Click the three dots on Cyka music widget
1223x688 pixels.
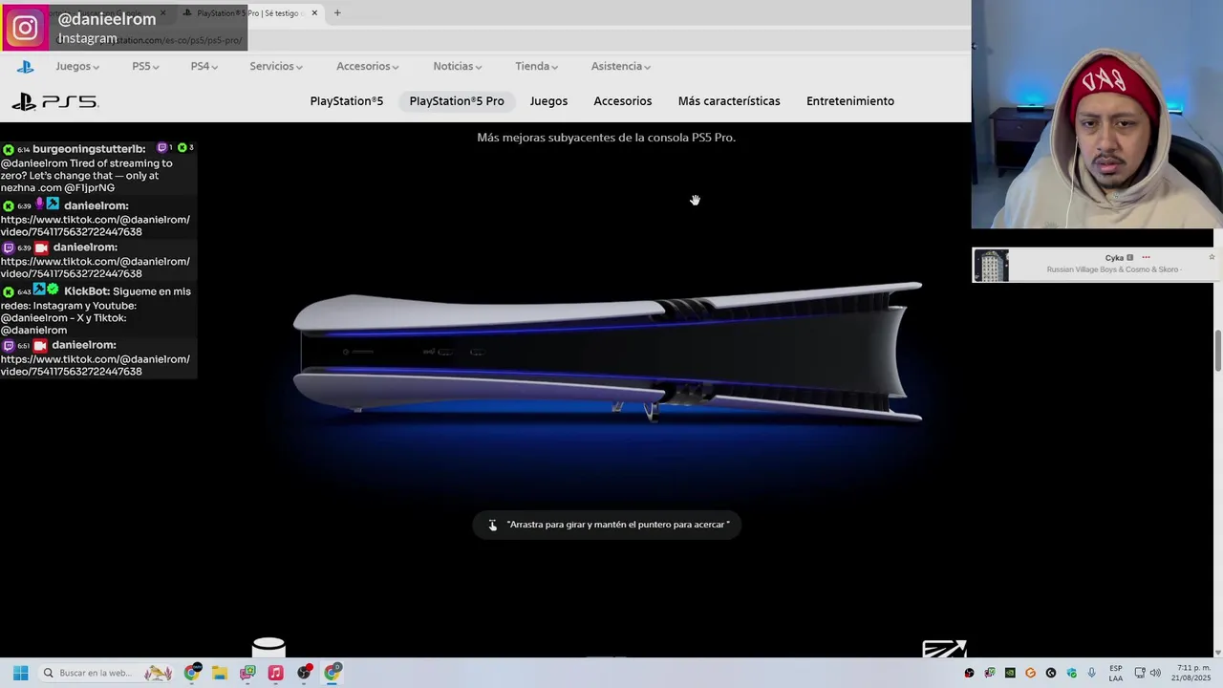pos(1146,257)
